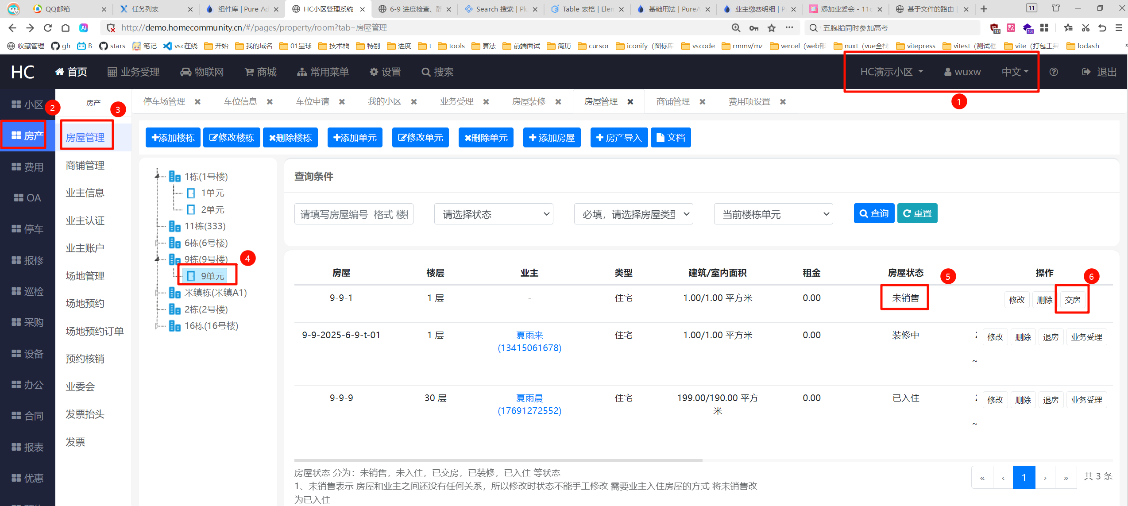Viewport: 1128px width, 506px height.
Task: Switch to the 费用项设置 tab
Action: pyautogui.click(x=749, y=102)
